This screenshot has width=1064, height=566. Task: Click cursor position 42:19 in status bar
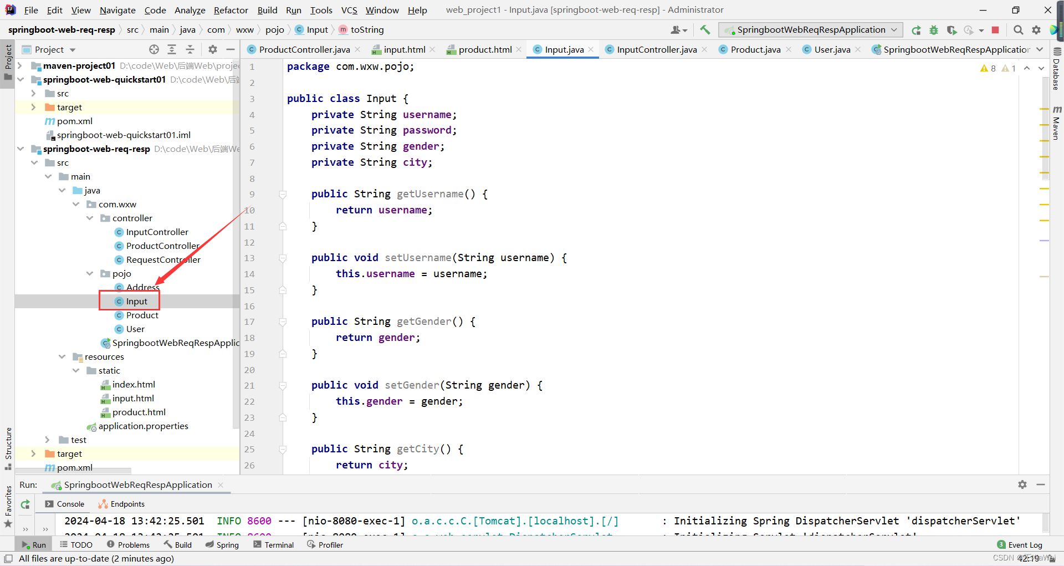point(1029,559)
